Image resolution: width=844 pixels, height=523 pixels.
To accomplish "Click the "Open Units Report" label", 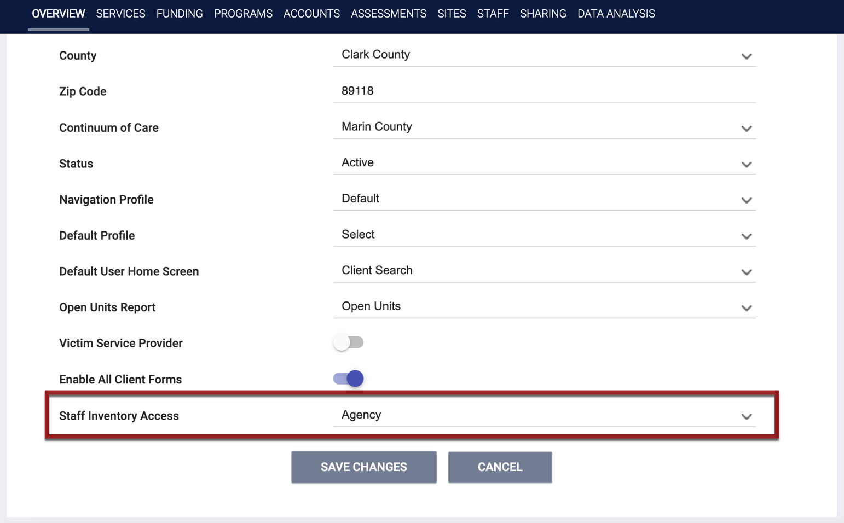I will point(107,307).
